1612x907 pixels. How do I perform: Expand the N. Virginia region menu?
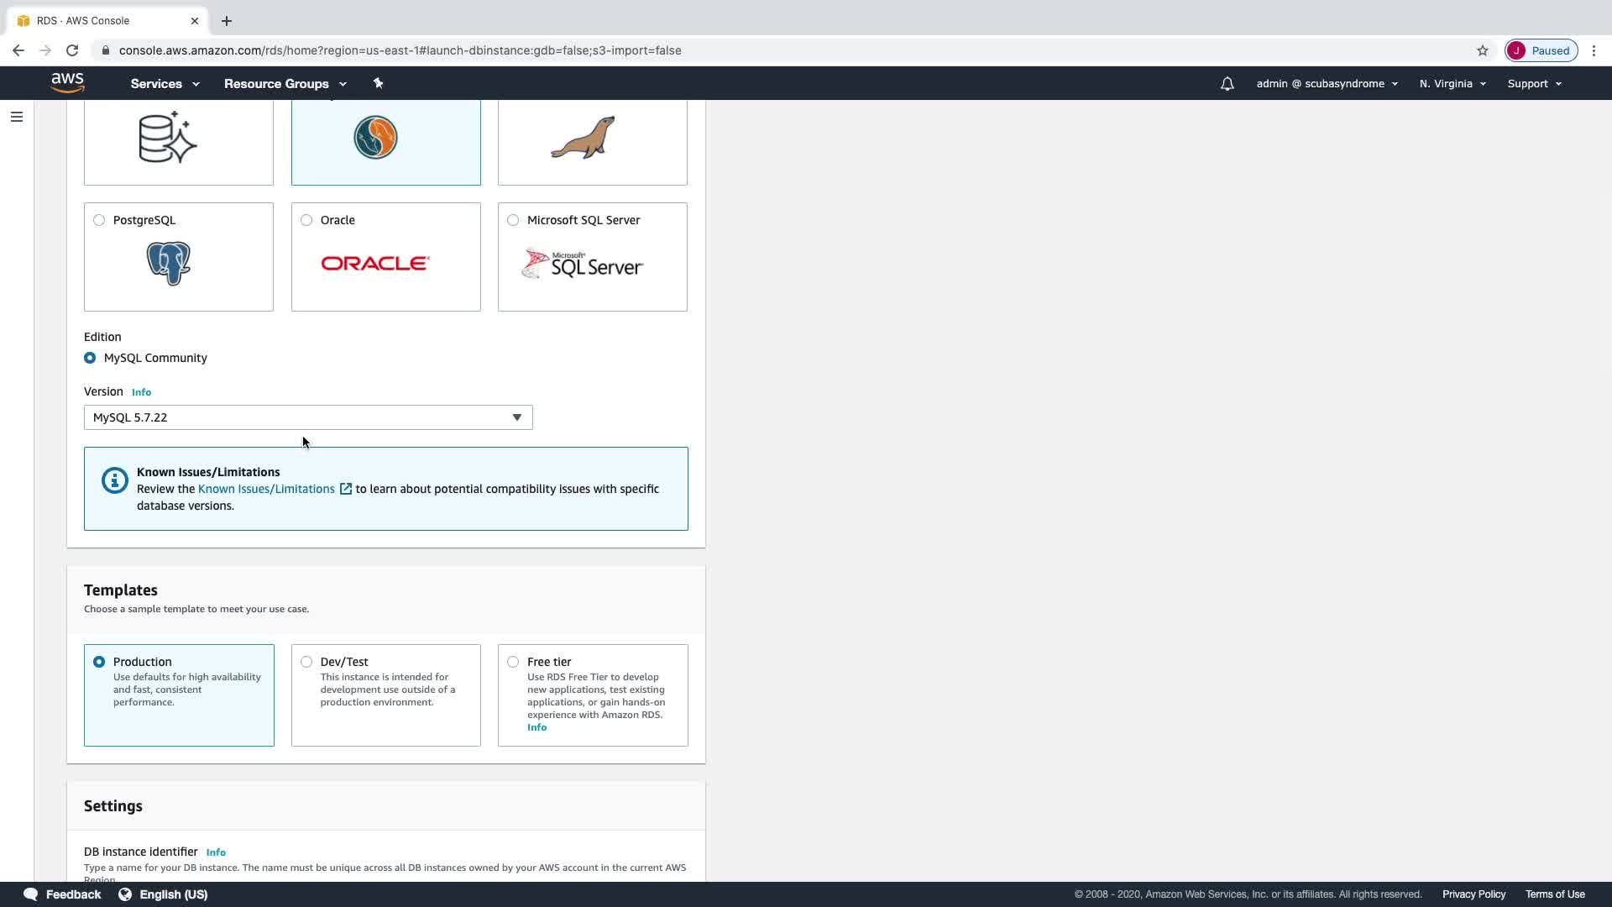[1452, 84]
